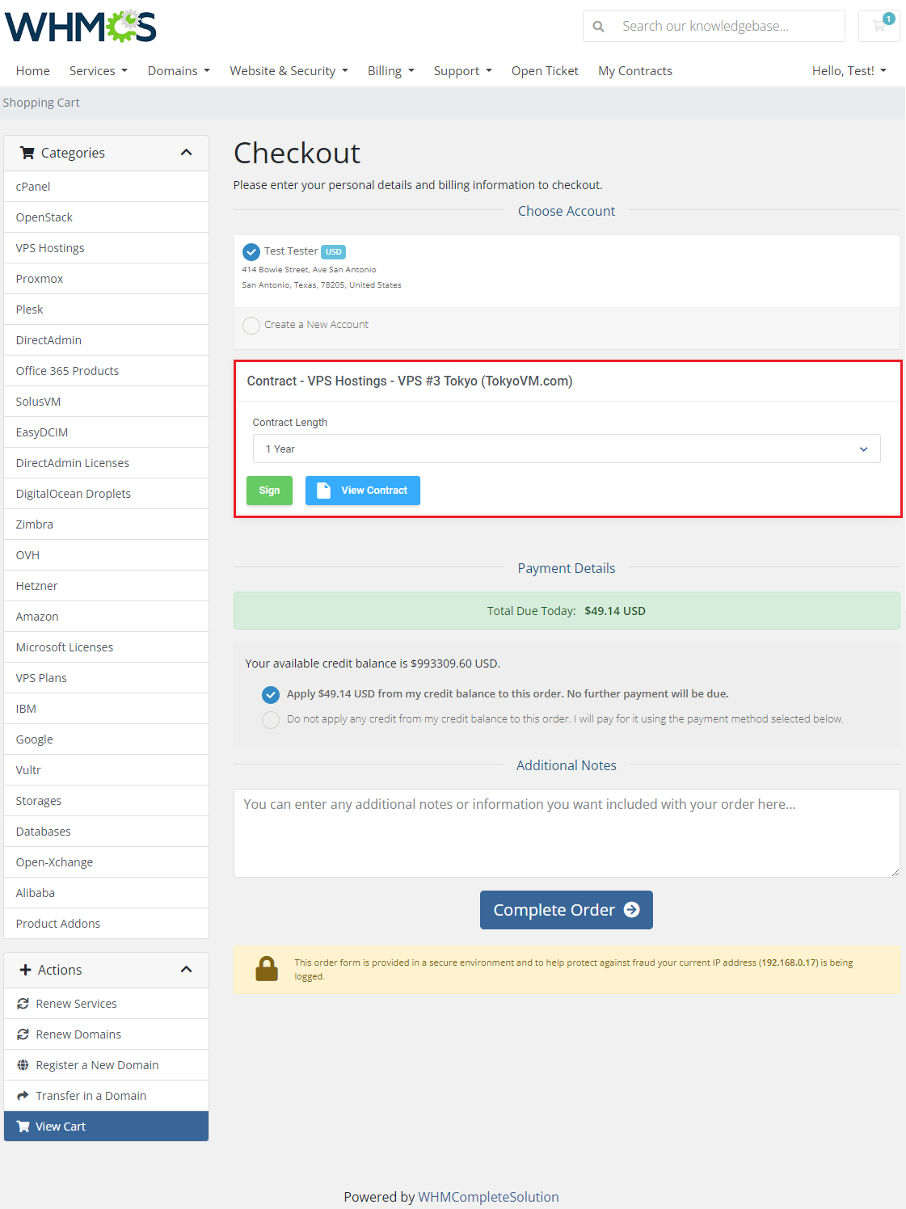Select DirectAdmin Licenses category
Screen dimensions: 906x1209
tap(106, 463)
